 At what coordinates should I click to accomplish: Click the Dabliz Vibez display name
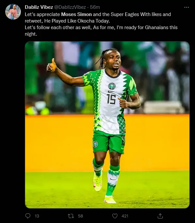39,7
